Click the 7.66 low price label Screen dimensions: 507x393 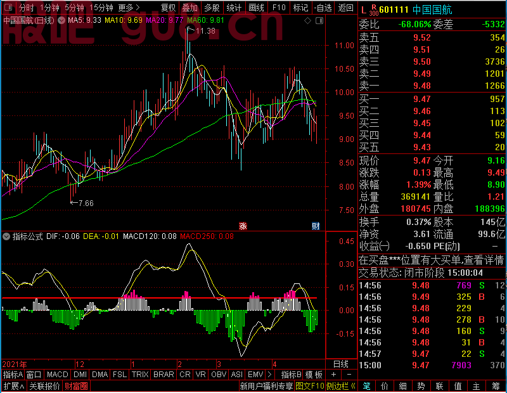pos(86,203)
